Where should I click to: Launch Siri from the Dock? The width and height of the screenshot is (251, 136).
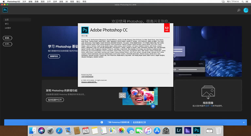pyautogui.click(x=42, y=130)
